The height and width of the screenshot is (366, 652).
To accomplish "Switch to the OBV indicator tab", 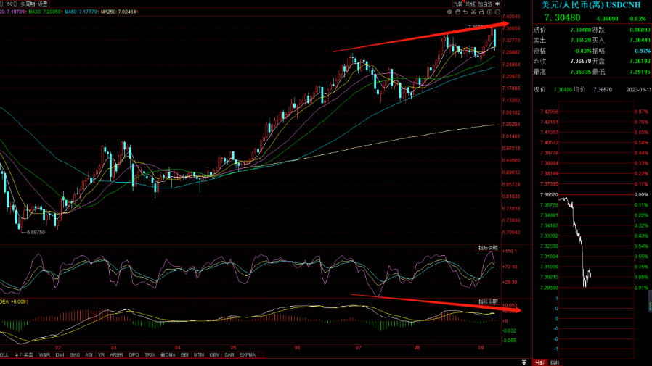I will tap(214, 355).
